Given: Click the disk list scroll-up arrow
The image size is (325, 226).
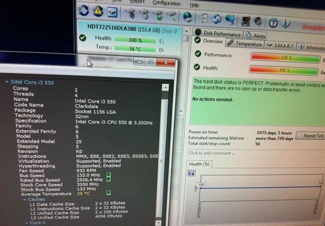Looking at the screenshot, I should 186,31.
